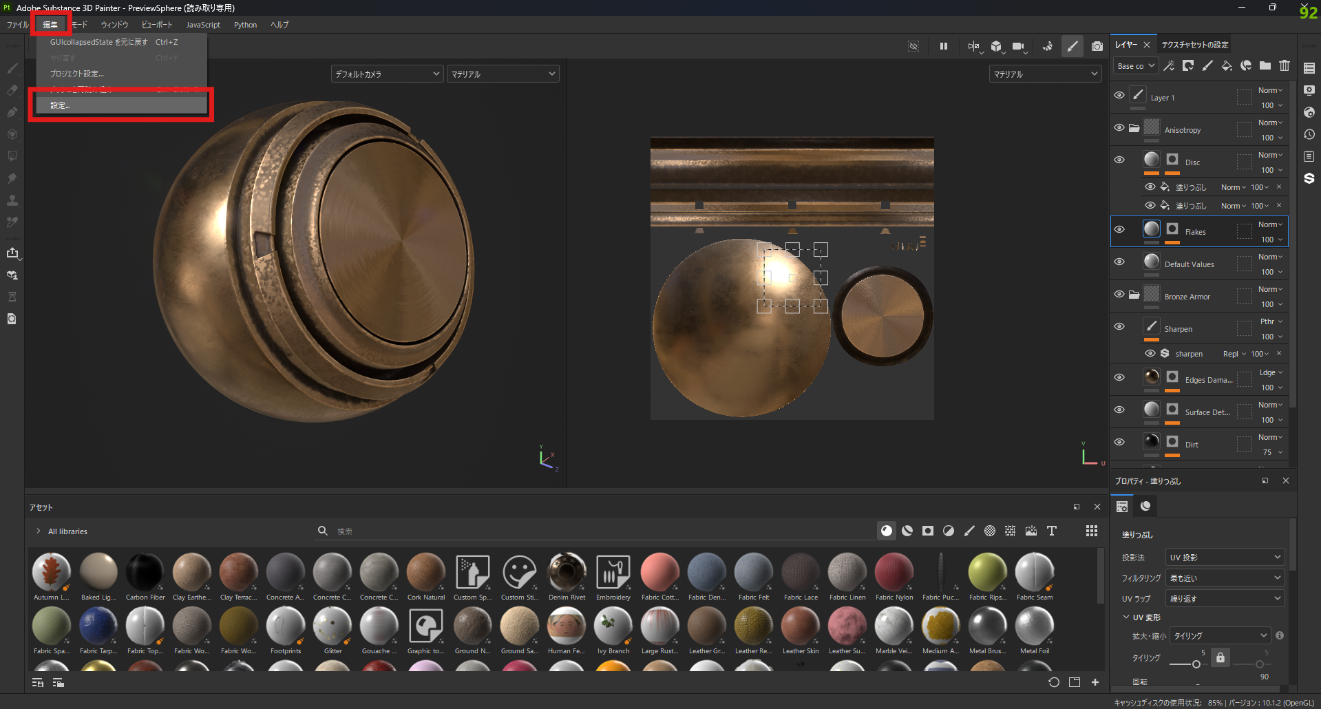
Task: Activate the Projection tool
Action: (x=12, y=112)
